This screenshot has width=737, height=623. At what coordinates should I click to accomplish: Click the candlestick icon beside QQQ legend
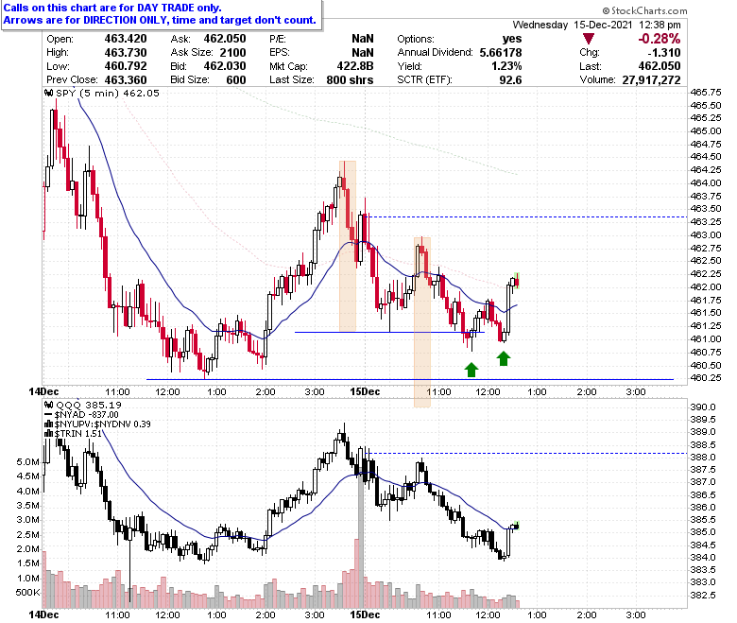[49, 405]
